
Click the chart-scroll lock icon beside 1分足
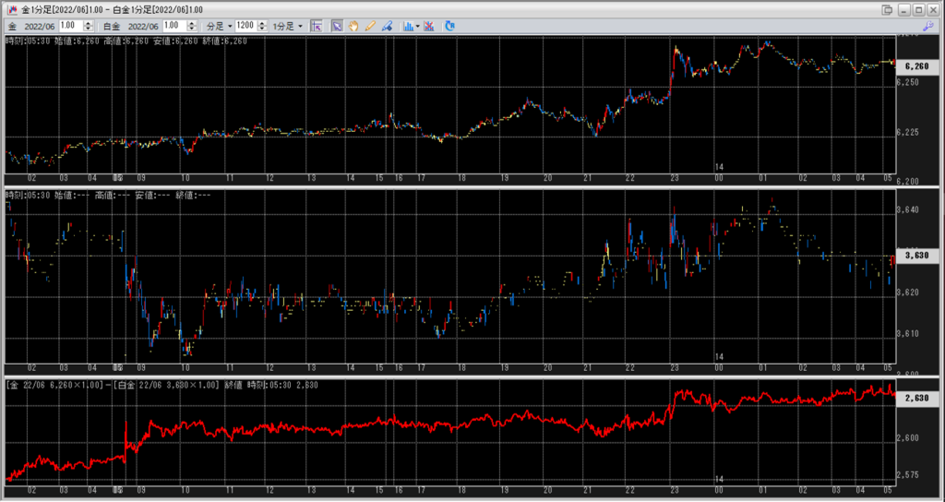(317, 26)
